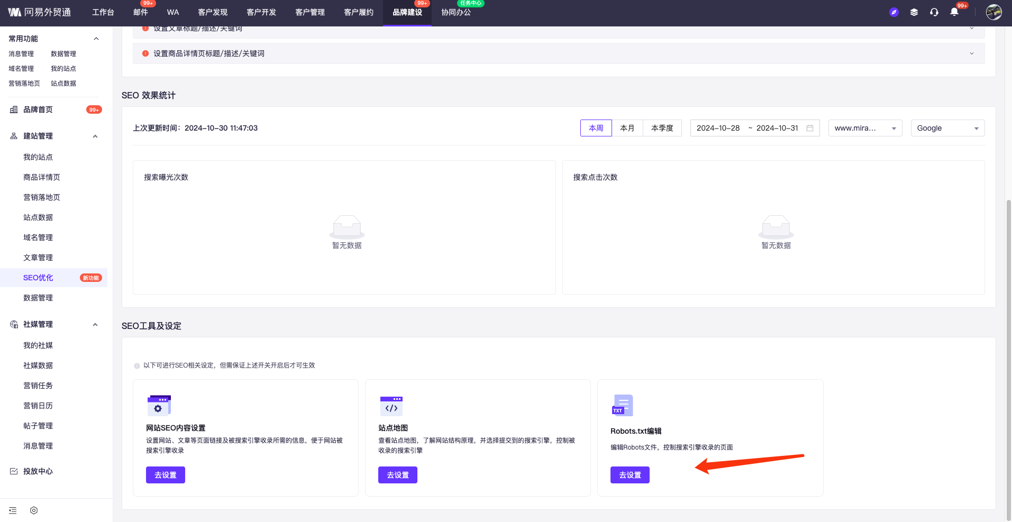Open the www.mira... site domain dropdown
The image size is (1012, 522).
pos(865,128)
